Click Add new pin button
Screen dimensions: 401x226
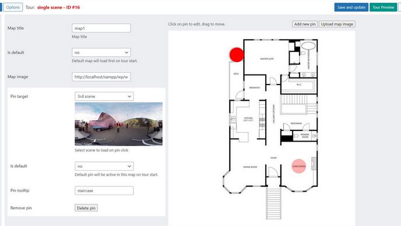[305, 24]
